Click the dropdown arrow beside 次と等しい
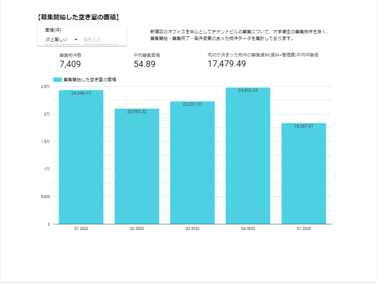The image size is (377, 283). (76, 39)
